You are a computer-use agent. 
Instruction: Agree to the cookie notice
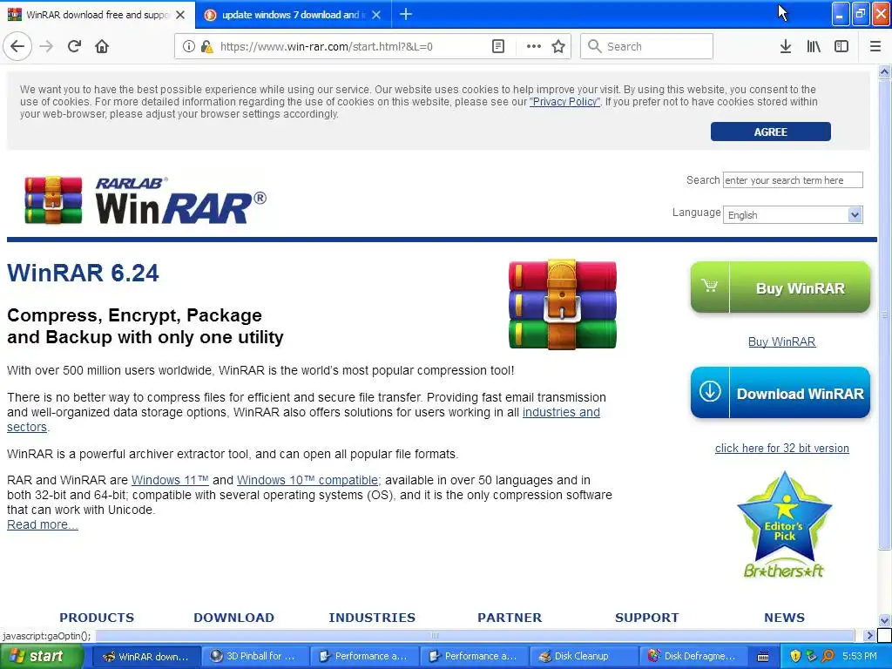[770, 132]
